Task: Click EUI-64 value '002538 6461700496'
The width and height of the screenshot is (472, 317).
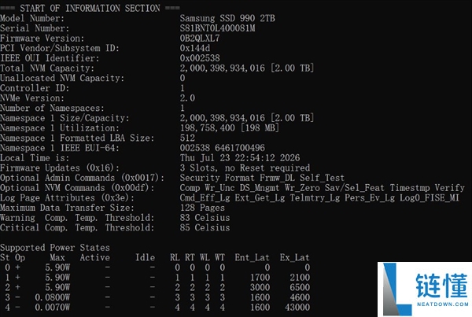Action: click(222, 148)
